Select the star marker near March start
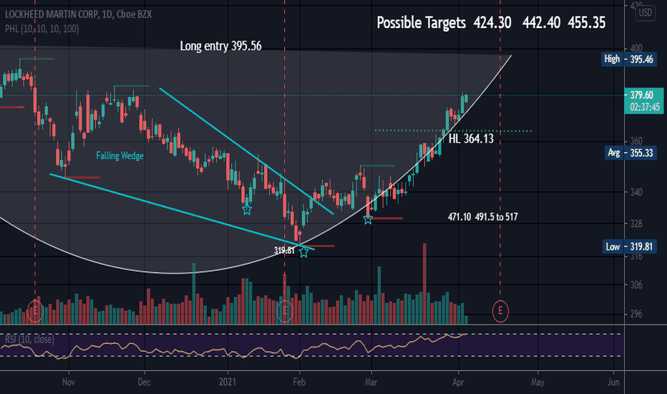 (x=368, y=219)
